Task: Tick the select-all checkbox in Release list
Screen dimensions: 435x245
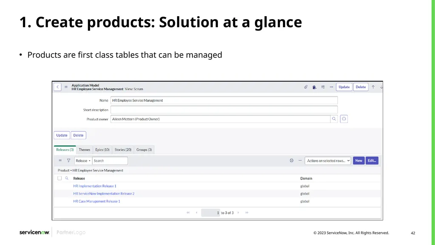Action: 59,178
